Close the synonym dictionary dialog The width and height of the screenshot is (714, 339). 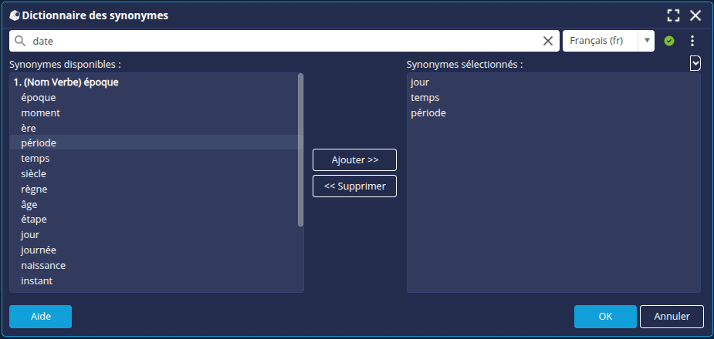[695, 15]
